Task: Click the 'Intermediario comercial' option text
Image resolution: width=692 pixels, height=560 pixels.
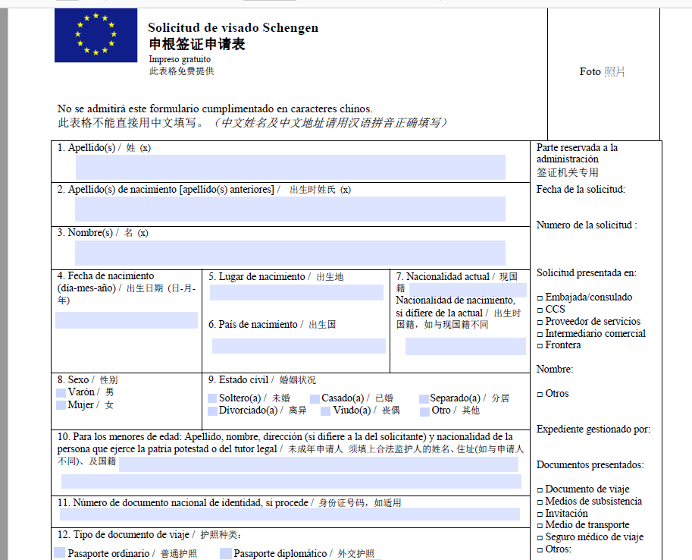Action: click(x=595, y=333)
